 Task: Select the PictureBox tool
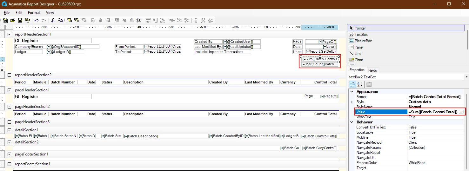406,41
